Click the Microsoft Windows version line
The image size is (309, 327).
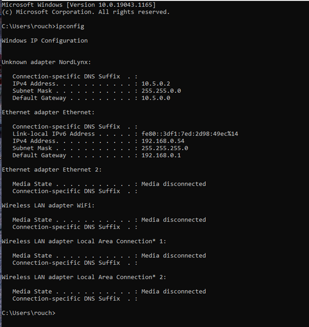coord(79,5)
